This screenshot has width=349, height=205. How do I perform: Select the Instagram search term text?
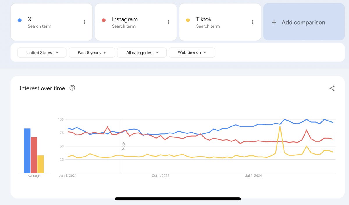click(x=124, y=19)
